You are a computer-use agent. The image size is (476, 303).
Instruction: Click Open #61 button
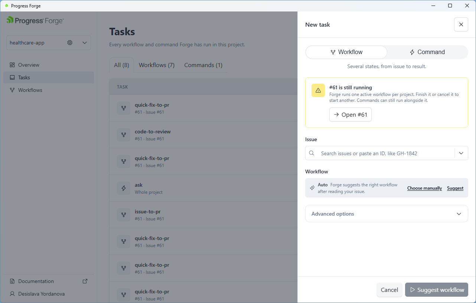pos(351,114)
